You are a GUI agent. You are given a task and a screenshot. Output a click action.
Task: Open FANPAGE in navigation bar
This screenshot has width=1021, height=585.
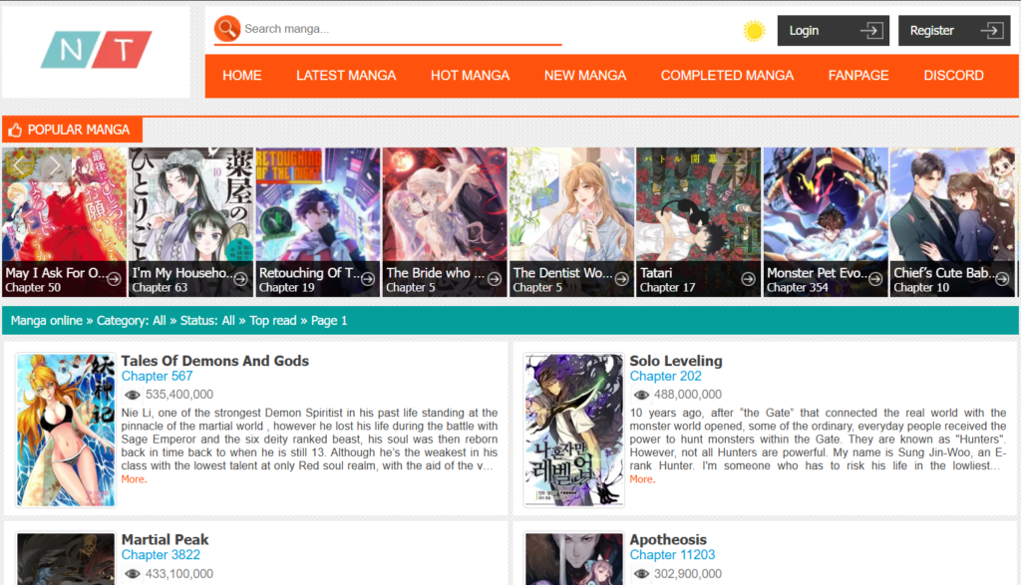click(x=858, y=76)
